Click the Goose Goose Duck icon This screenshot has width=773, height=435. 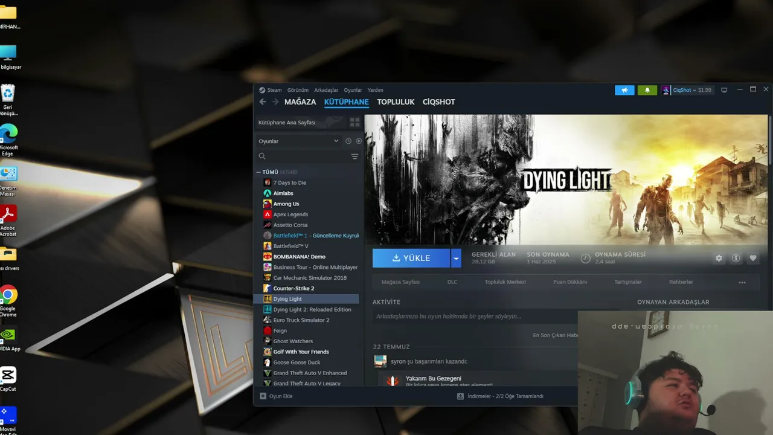click(x=268, y=362)
